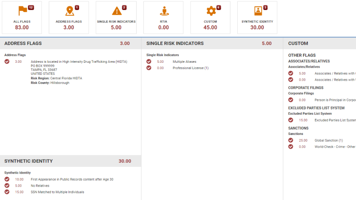356x200 pixels.
Task: Click the RTIA person icon
Action: click(x=163, y=11)
